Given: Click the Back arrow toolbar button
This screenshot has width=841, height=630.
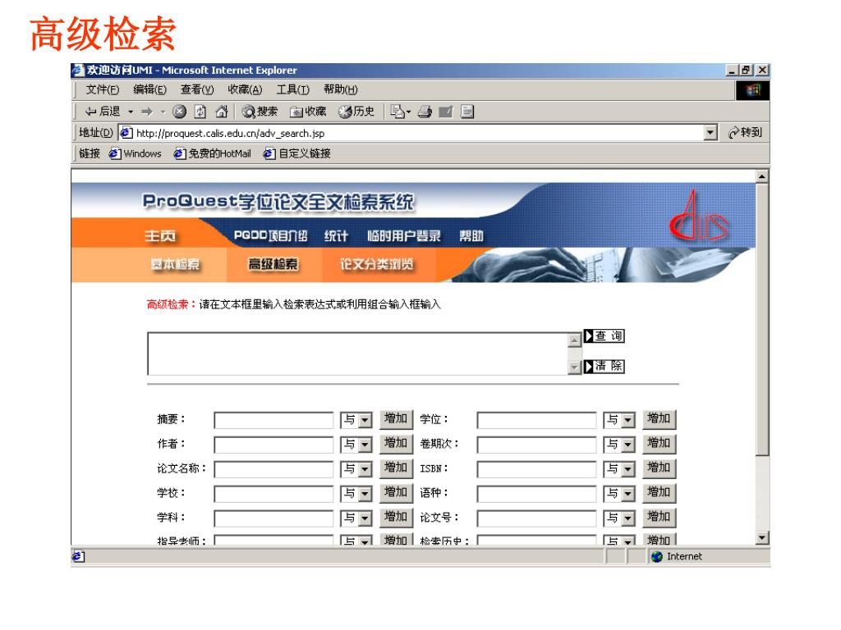Looking at the screenshot, I should (102, 112).
